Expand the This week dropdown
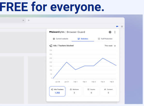Image resolution: width=144 pixels, height=106 pixels. tap(110, 46)
